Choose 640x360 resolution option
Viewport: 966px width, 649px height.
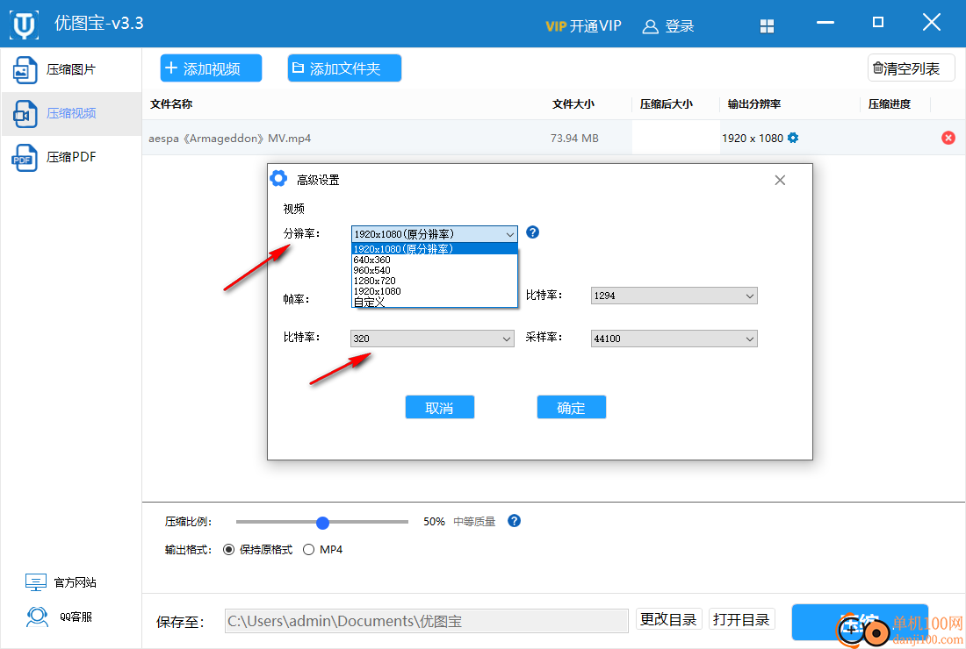pyautogui.click(x=435, y=260)
